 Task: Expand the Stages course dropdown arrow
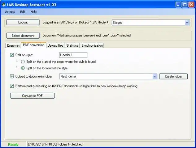tap(187, 23)
